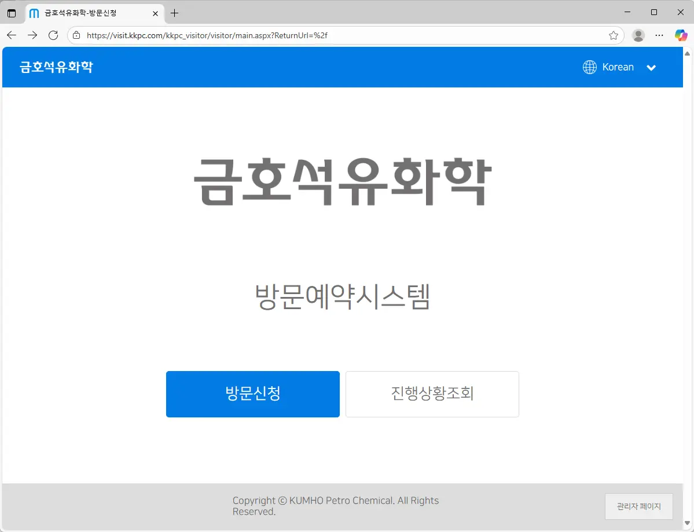Select the 금호석유화학-방문신청 tab

[87, 13]
